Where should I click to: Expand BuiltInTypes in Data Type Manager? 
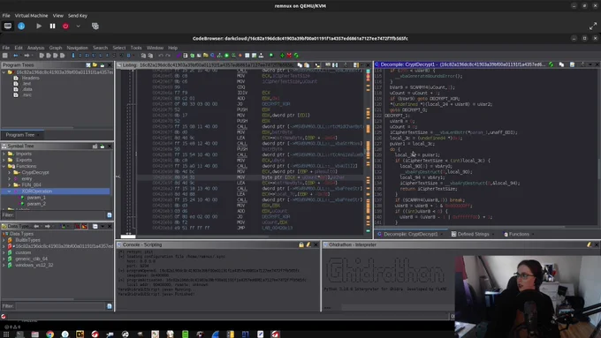point(4,240)
